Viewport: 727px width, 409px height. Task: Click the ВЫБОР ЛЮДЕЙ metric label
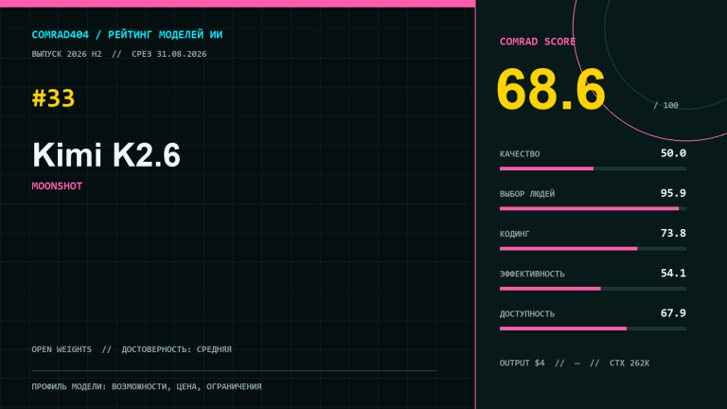pyautogui.click(x=527, y=194)
